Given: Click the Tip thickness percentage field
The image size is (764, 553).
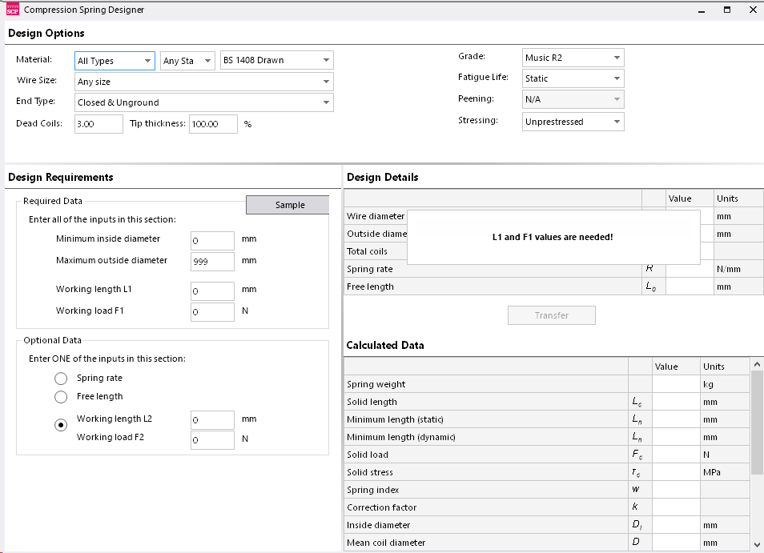Looking at the screenshot, I should [213, 124].
